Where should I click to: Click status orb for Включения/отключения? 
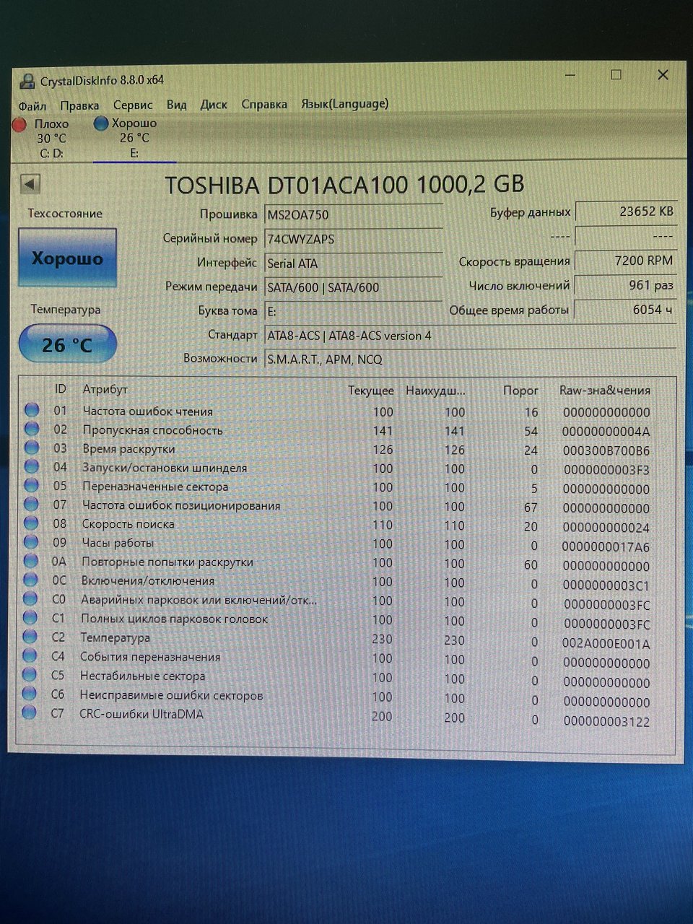point(30,580)
